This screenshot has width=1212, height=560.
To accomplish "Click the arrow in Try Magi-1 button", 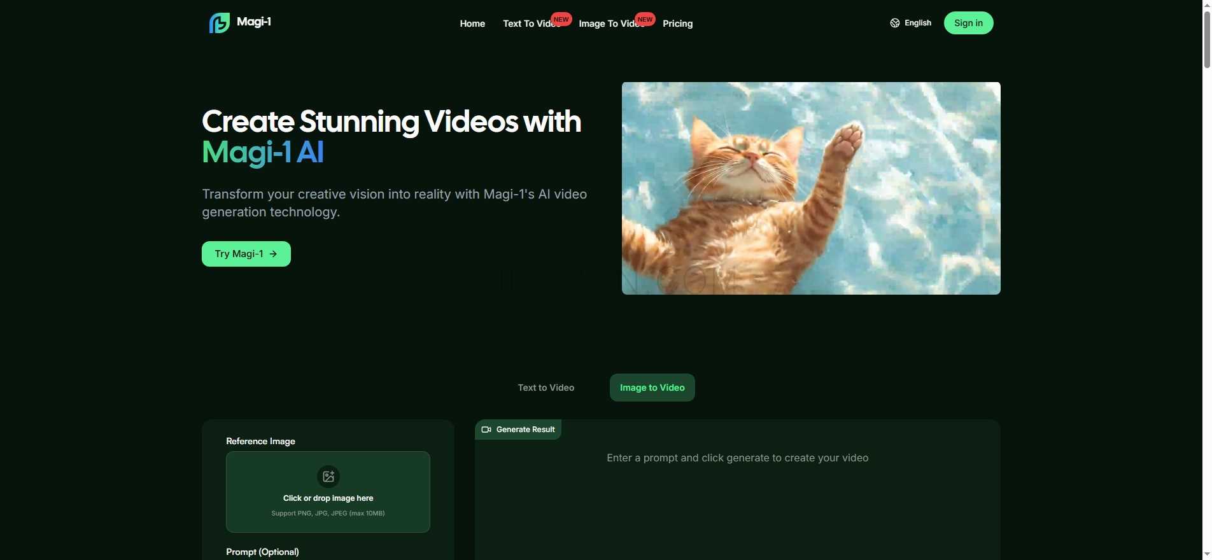I will pyautogui.click(x=274, y=254).
